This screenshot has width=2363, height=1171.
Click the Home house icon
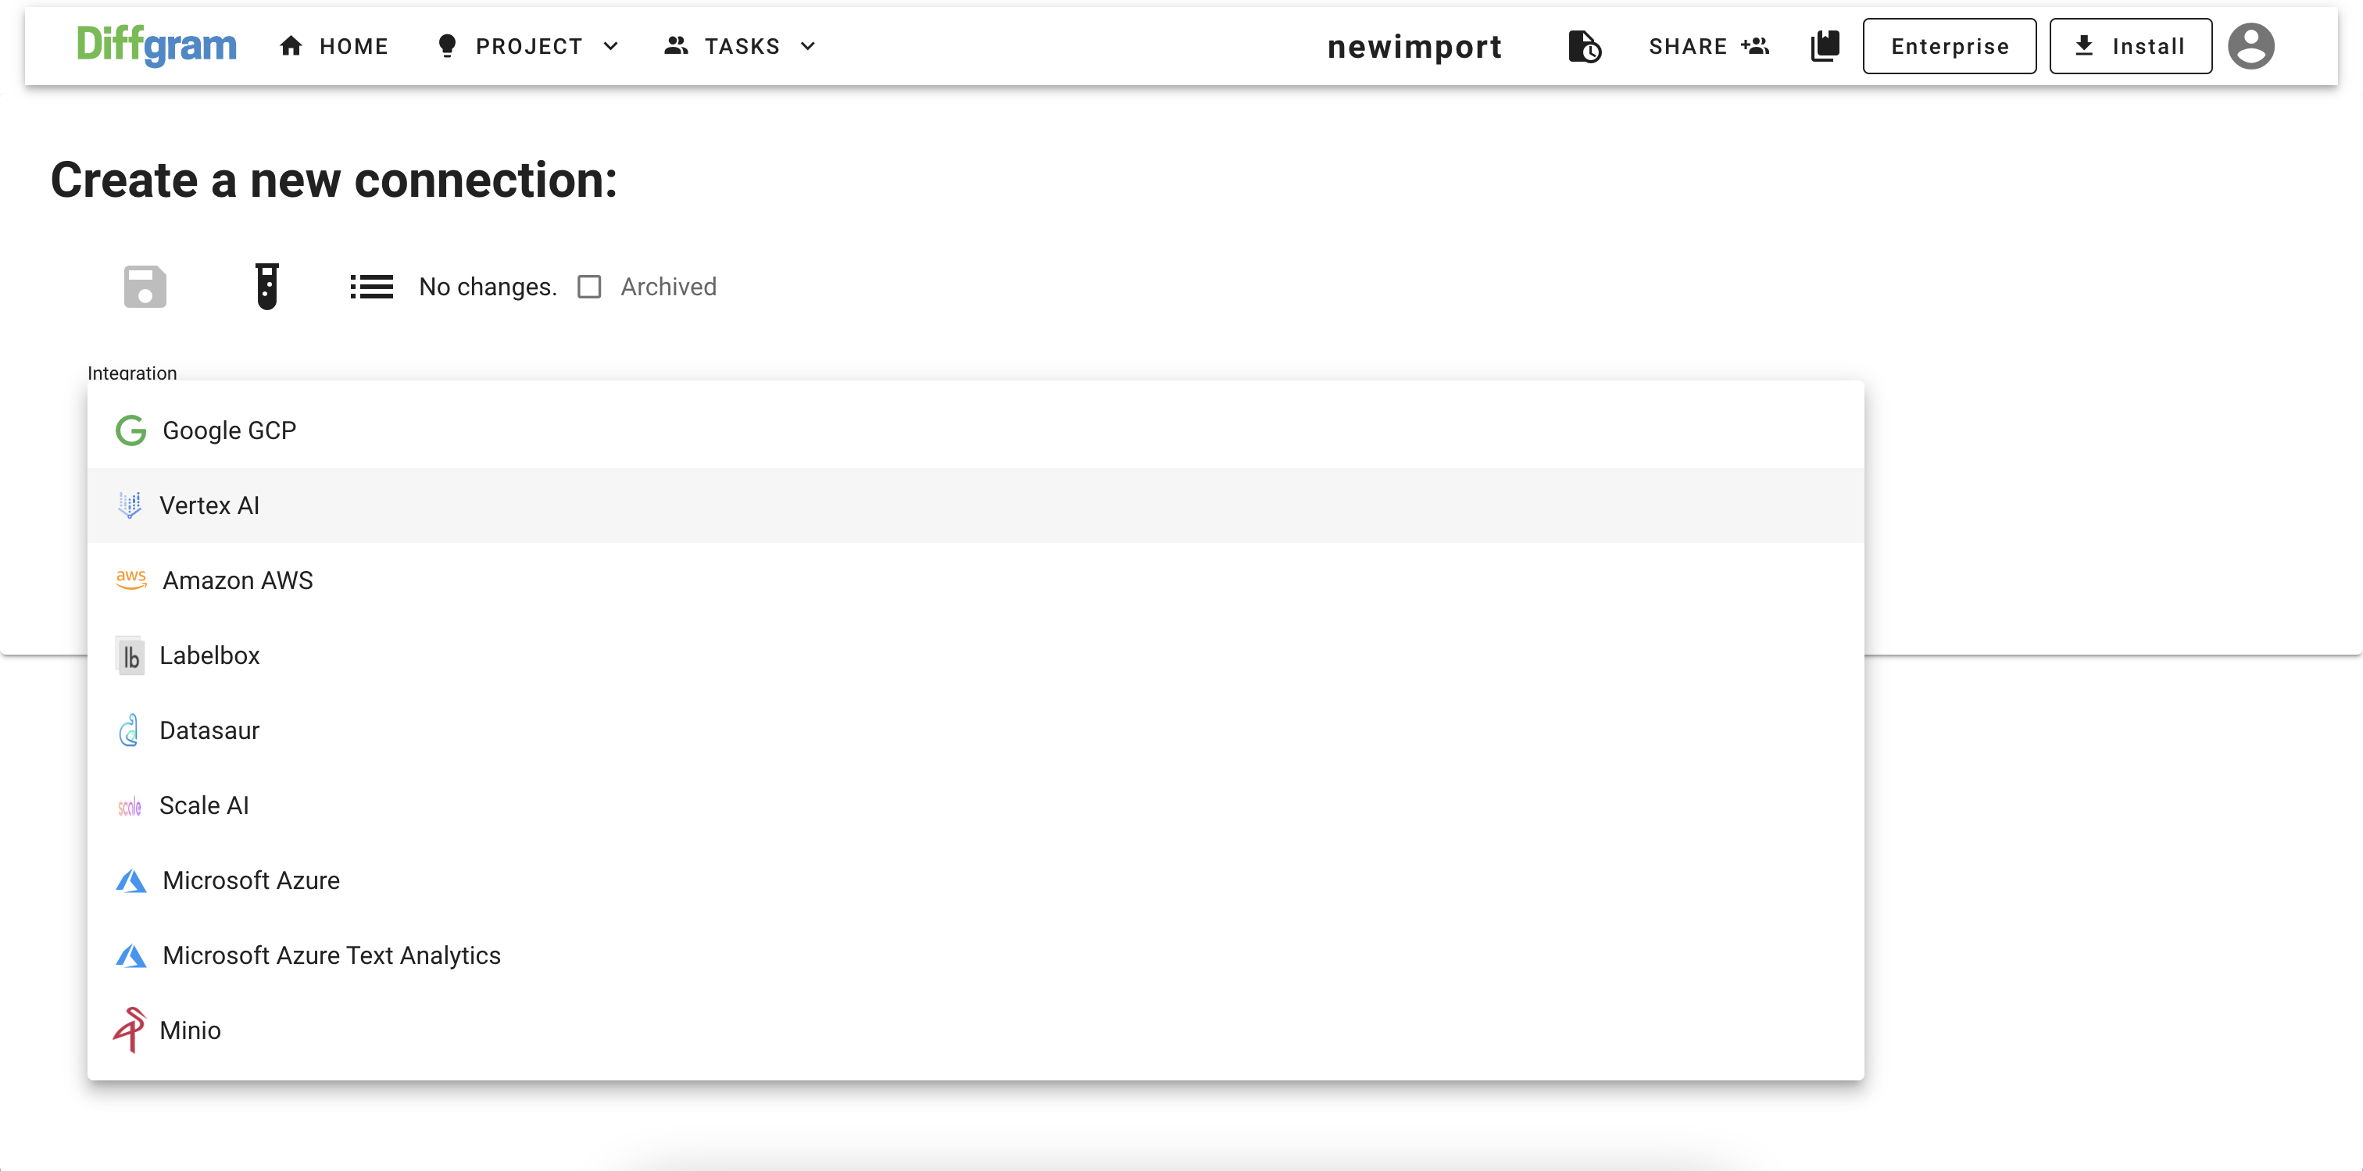click(291, 46)
